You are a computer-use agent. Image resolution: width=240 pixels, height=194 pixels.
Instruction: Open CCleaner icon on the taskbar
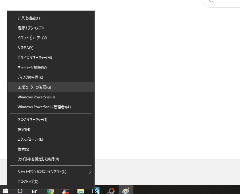[65, 192]
